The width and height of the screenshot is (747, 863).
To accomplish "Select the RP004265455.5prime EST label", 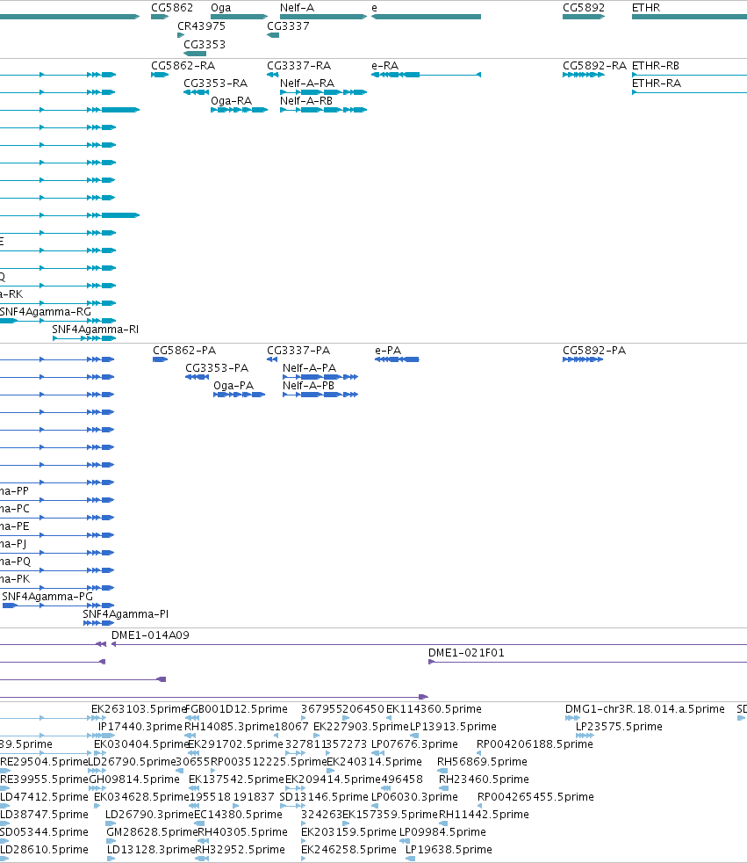I will (x=535, y=797).
